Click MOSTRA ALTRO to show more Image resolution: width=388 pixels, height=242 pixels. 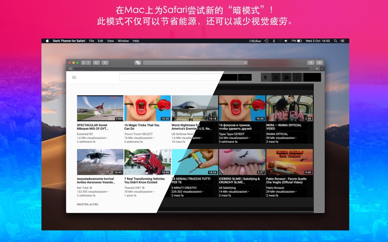(x=87, y=204)
